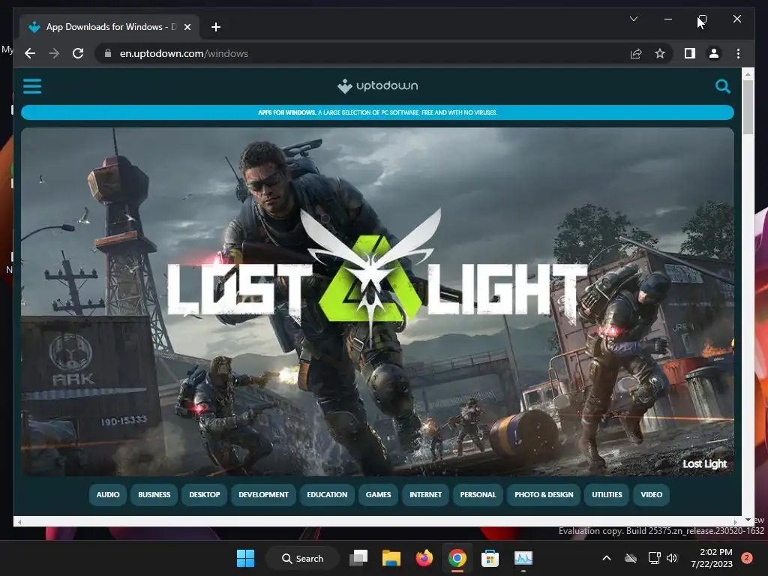768x576 pixels.
Task: Open the UTILITIES category
Action: 607,495
